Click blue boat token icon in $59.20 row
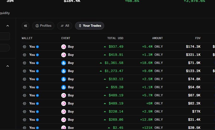 [64, 87]
